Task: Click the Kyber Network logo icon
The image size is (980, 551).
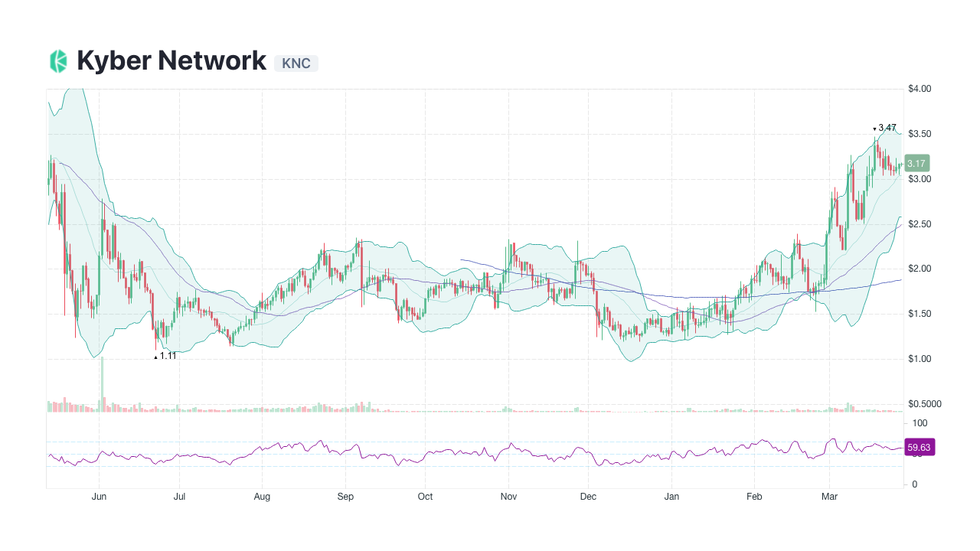Action: click(58, 61)
